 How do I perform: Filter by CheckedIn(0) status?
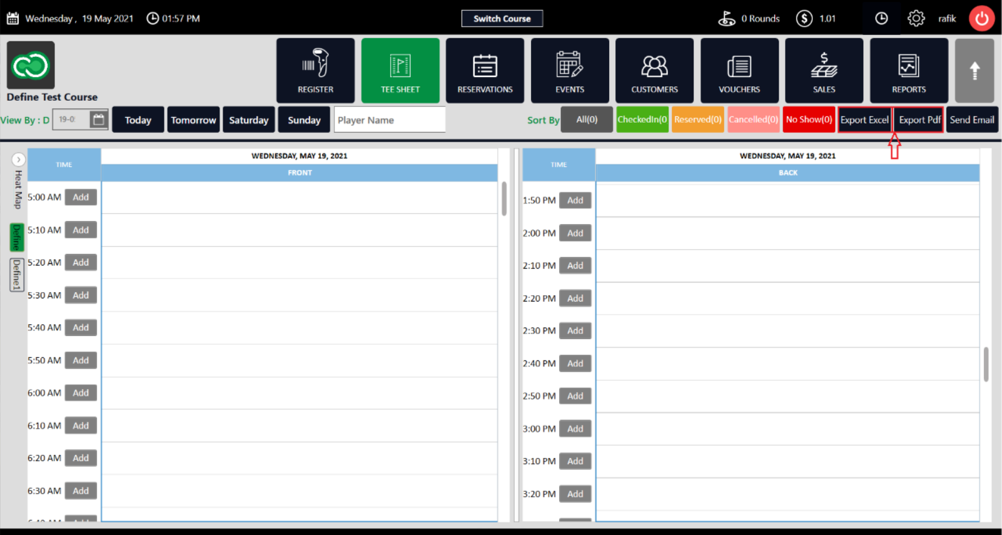coord(642,120)
